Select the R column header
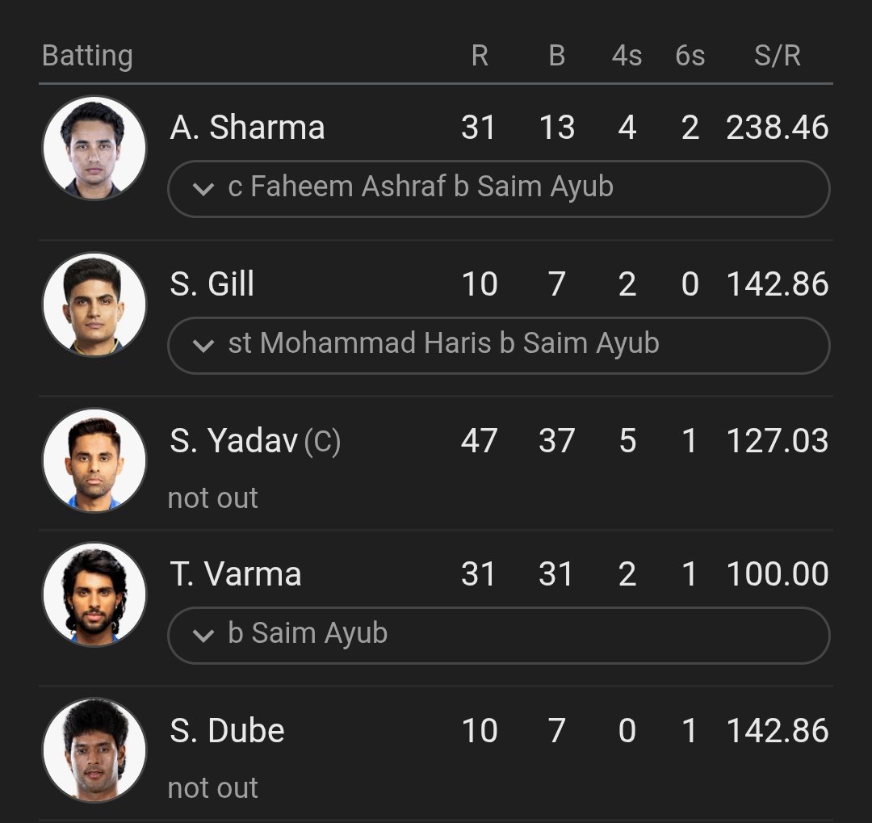 tap(481, 57)
